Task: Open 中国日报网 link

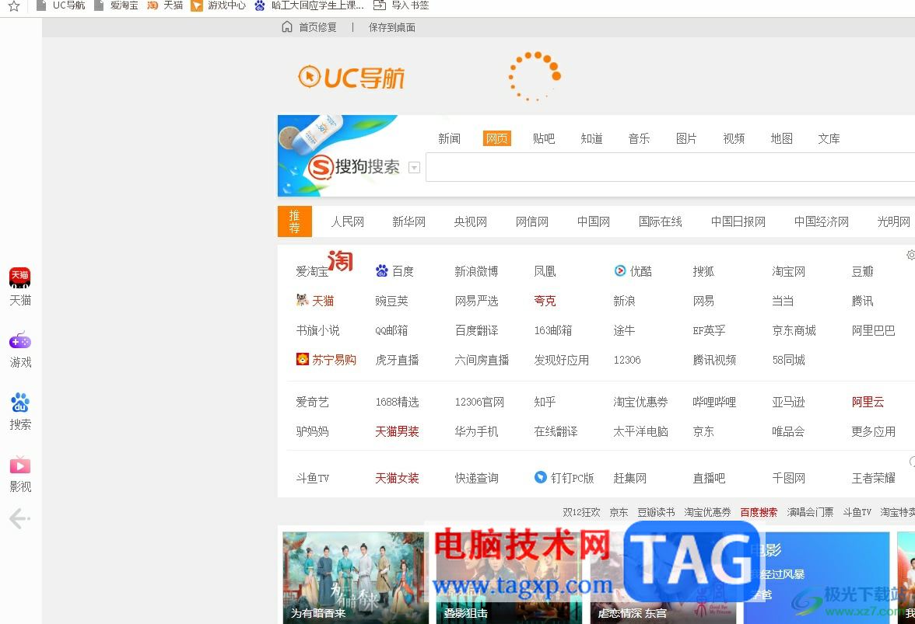Action: 738,222
